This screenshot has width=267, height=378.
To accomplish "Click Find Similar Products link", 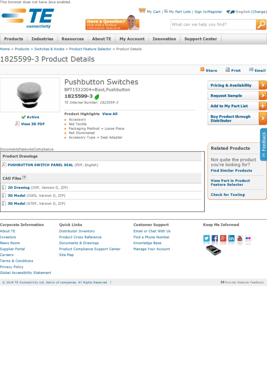I will pos(231,170).
